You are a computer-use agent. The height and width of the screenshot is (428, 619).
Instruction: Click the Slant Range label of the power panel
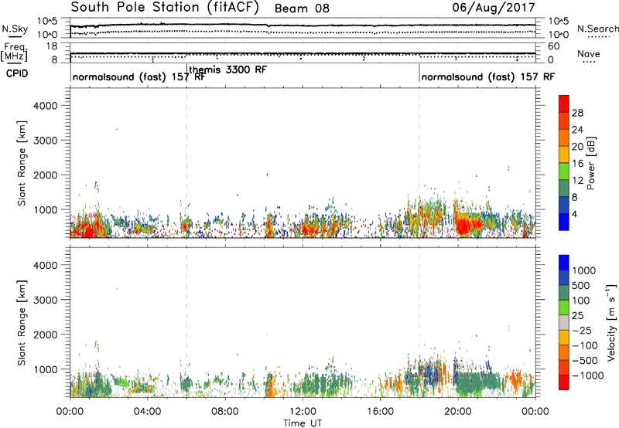pos(22,163)
